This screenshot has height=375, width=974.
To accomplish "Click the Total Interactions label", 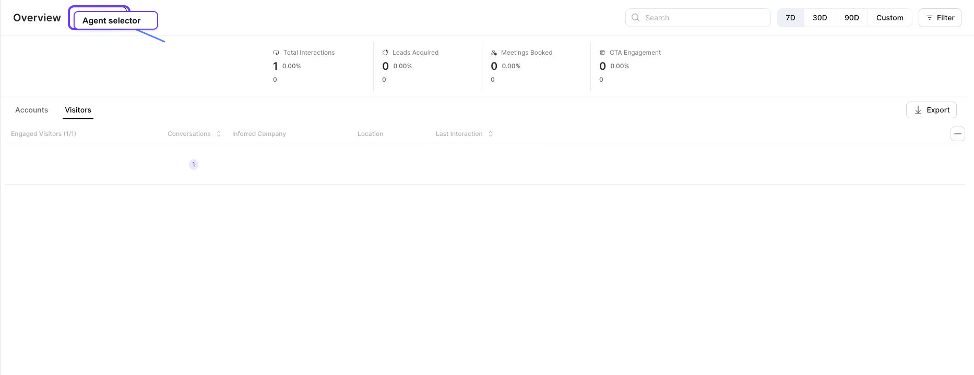I will point(309,53).
